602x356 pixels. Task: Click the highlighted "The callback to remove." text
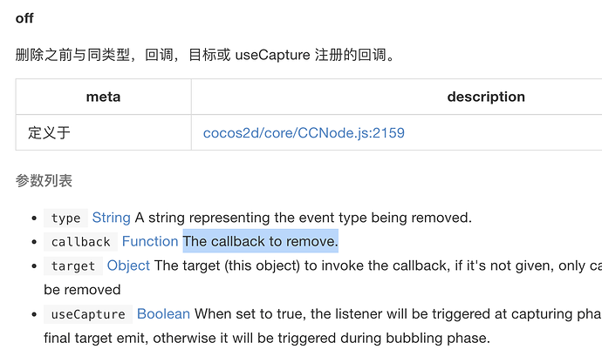pos(260,241)
